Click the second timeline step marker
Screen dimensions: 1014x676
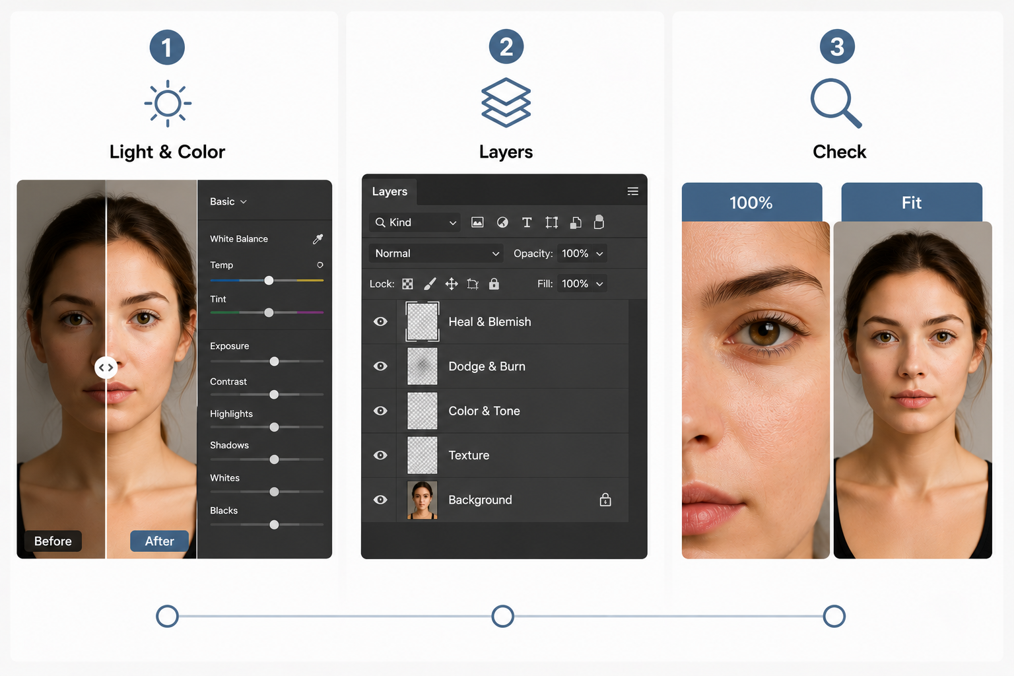point(503,616)
